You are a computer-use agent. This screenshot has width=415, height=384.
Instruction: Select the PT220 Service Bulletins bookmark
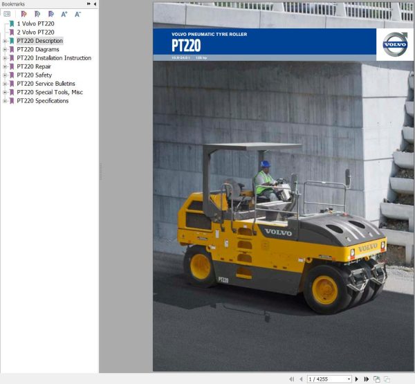(x=46, y=84)
